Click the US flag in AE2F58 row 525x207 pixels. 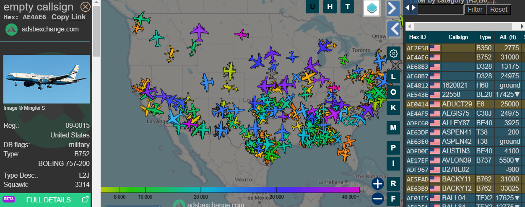(x=435, y=48)
